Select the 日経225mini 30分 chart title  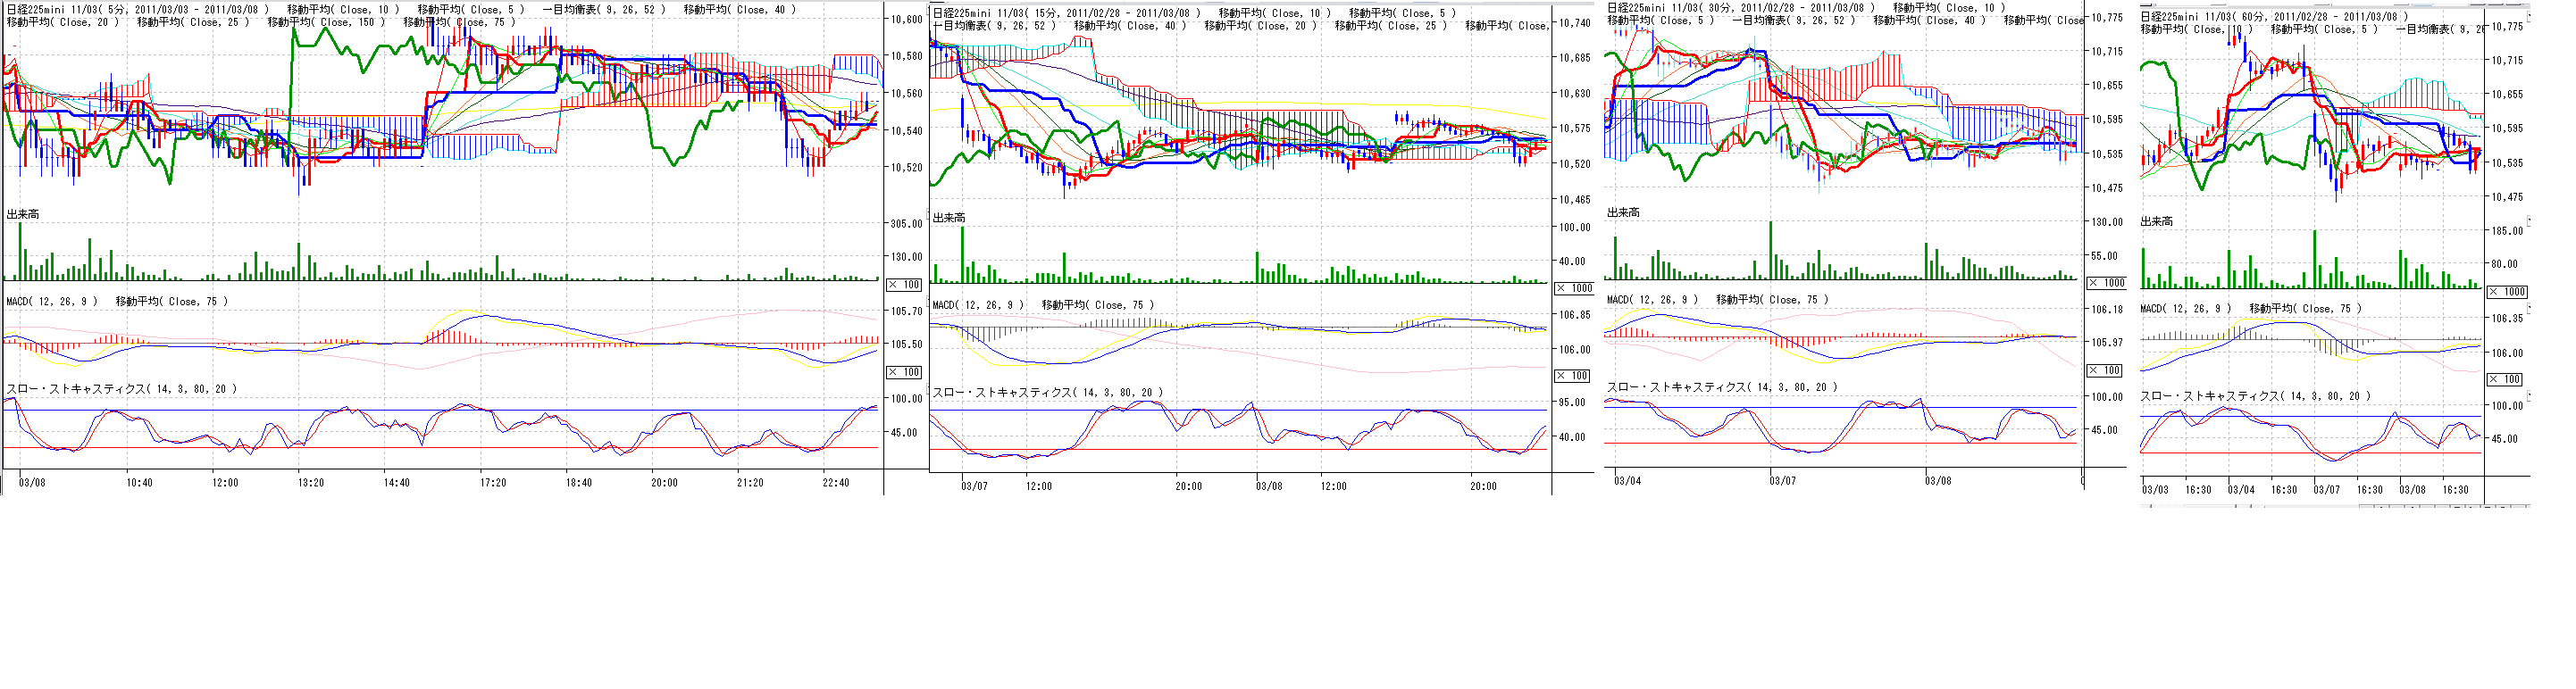point(1741,8)
